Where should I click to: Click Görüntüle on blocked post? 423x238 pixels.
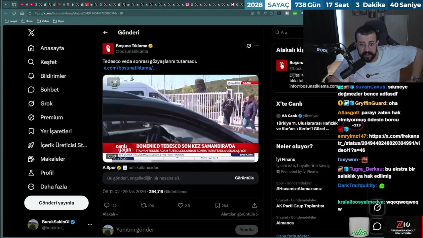244,178
